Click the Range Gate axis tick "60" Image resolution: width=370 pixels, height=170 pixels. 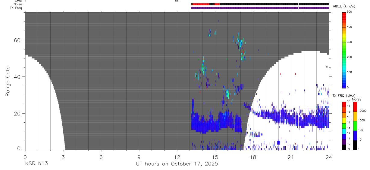18,40
